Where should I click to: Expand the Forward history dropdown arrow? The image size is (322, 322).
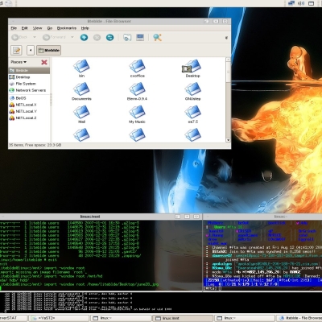72,37
